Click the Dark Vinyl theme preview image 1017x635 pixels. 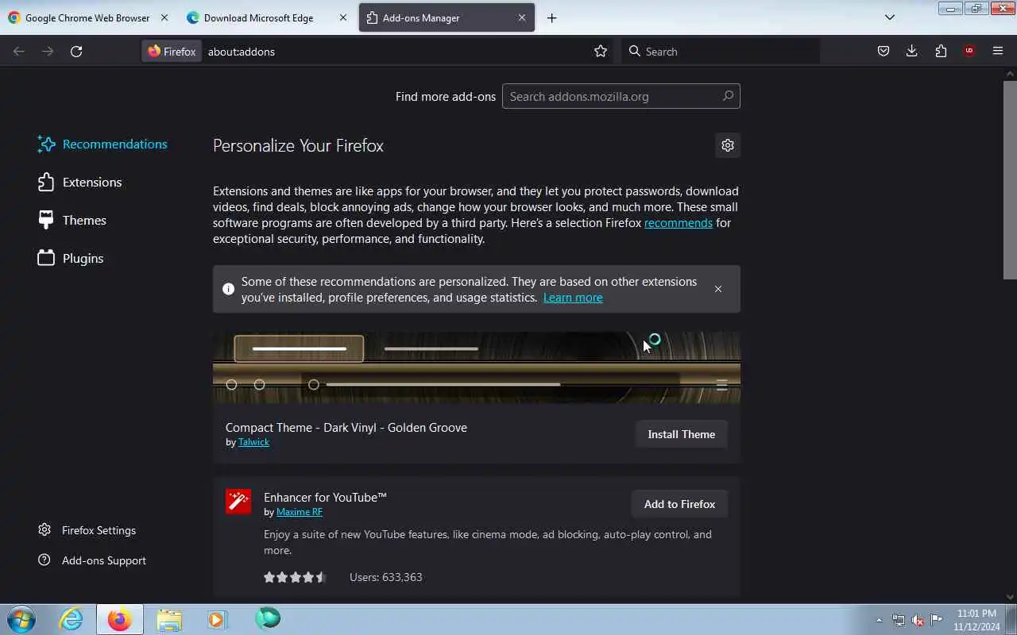tap(477, 368)
